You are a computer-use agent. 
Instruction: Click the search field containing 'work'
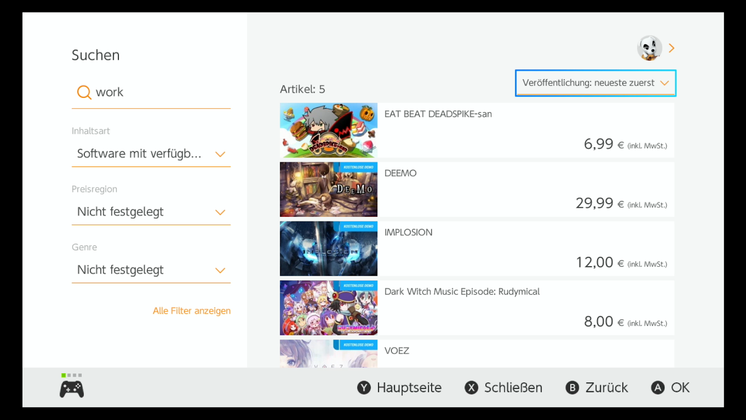coord(151,92)
